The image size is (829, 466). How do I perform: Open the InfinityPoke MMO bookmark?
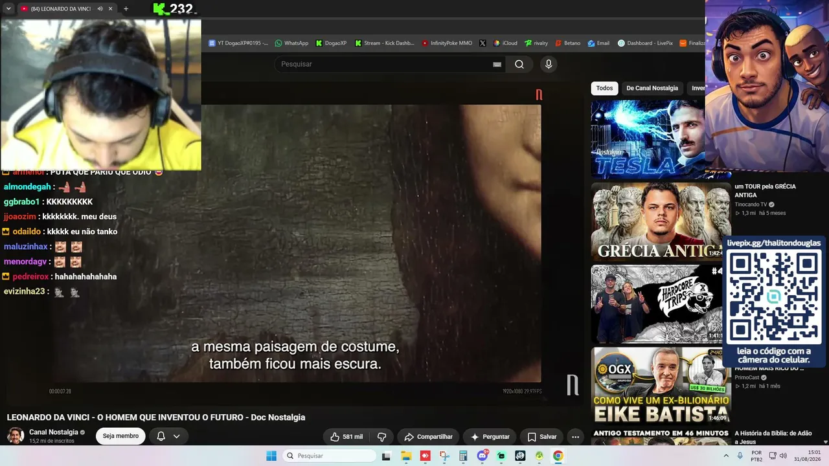[x=447, y=43]
